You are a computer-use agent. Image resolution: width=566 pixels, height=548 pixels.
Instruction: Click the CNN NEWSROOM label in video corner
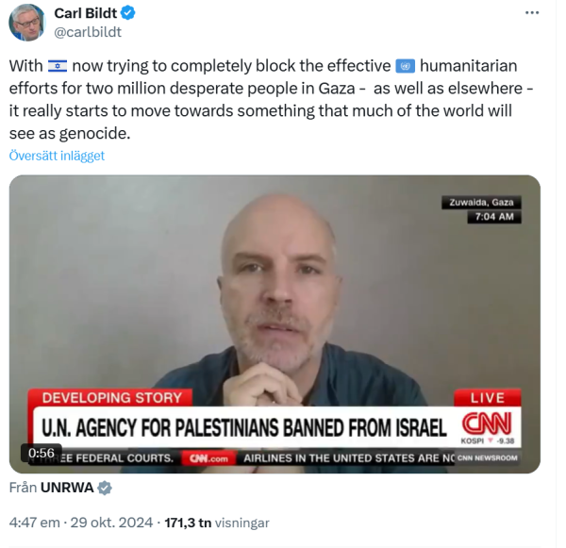(x=488, y=457)
